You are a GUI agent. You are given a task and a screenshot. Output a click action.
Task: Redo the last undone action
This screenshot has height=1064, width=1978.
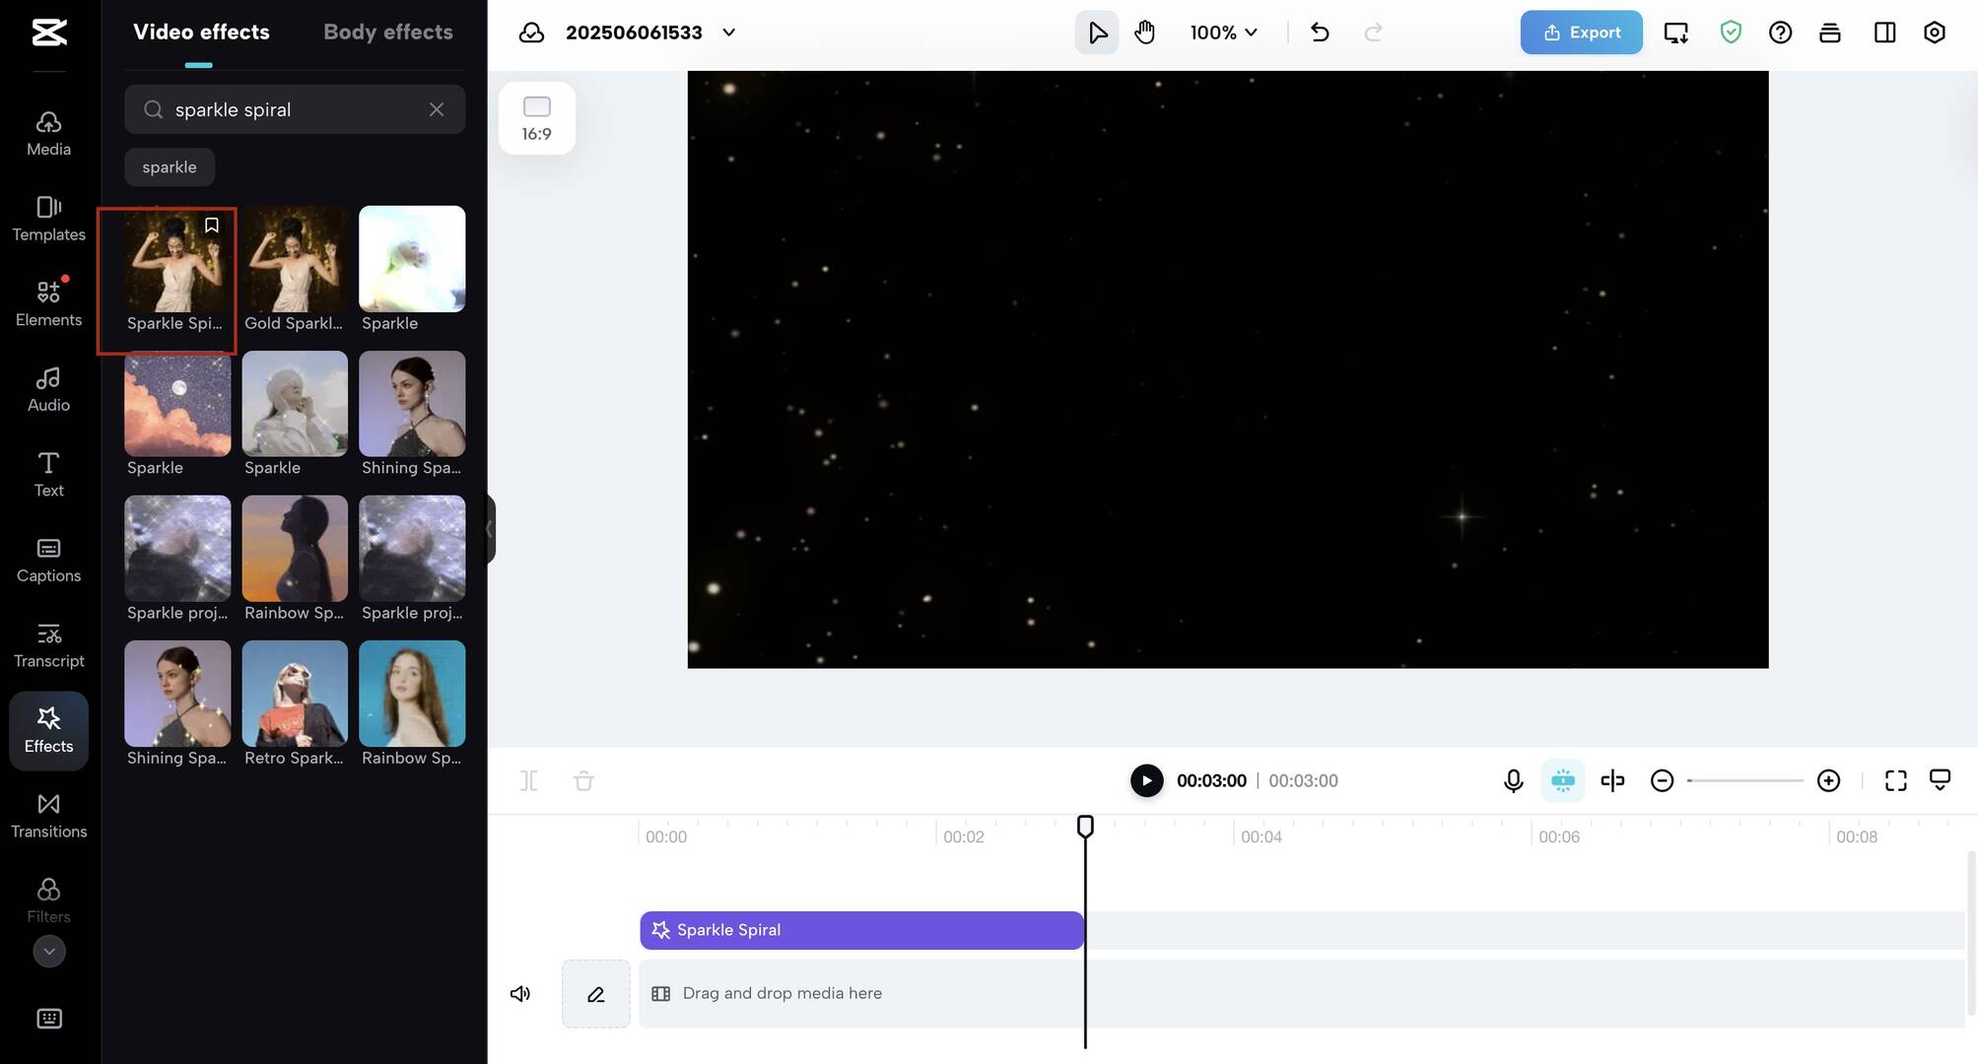(x=1373, y=33)
